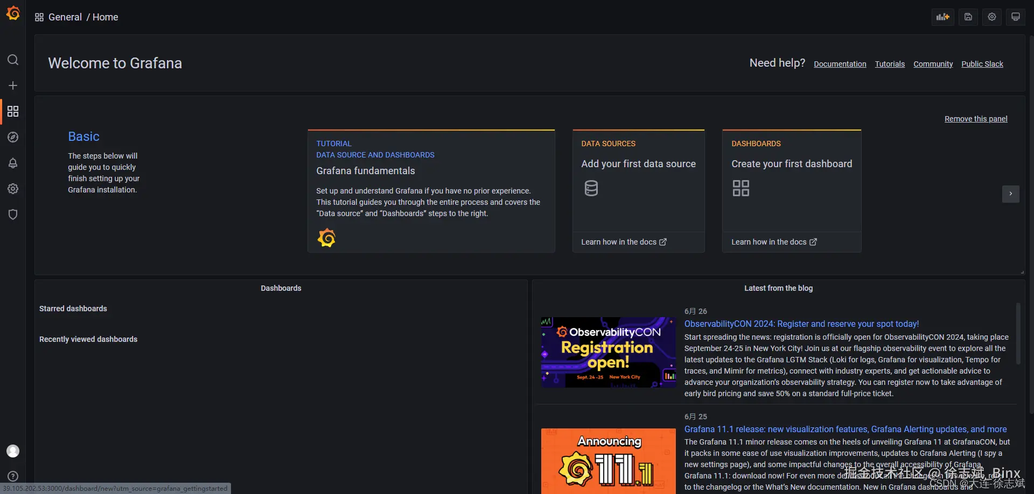Screen dimensions: 1034x494
Task: Click Remove this panel link
Action: (x=976, y=119)
